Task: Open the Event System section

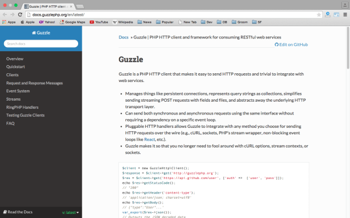Action: point(18,91)
